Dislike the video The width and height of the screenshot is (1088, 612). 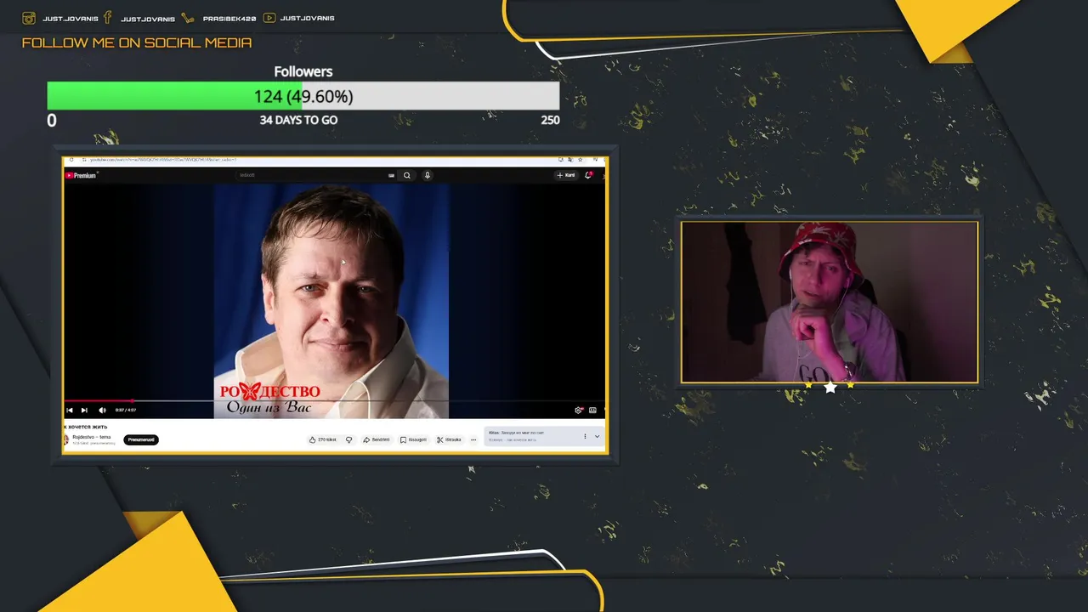348,439
